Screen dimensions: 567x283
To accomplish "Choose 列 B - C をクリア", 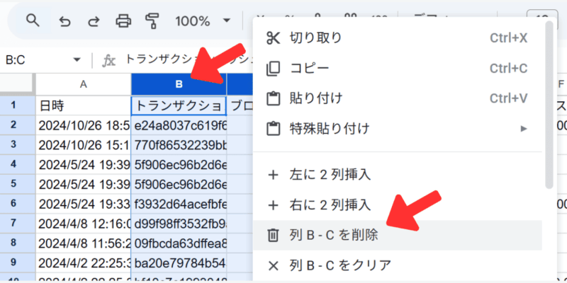I will (x=398, y=265).
